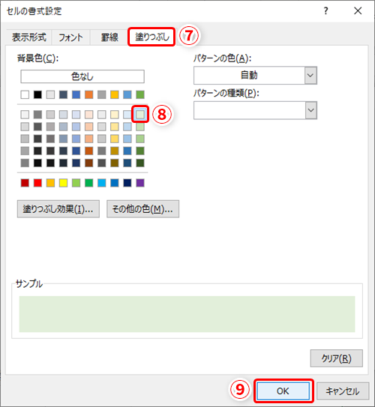This screenshot has height=407, width=375.
Task: Pick the black theme color swatch
Action: [37, 94]
